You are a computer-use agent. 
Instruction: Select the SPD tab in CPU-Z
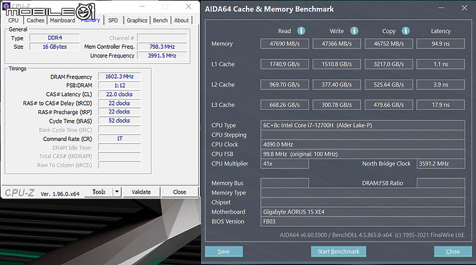113,20
